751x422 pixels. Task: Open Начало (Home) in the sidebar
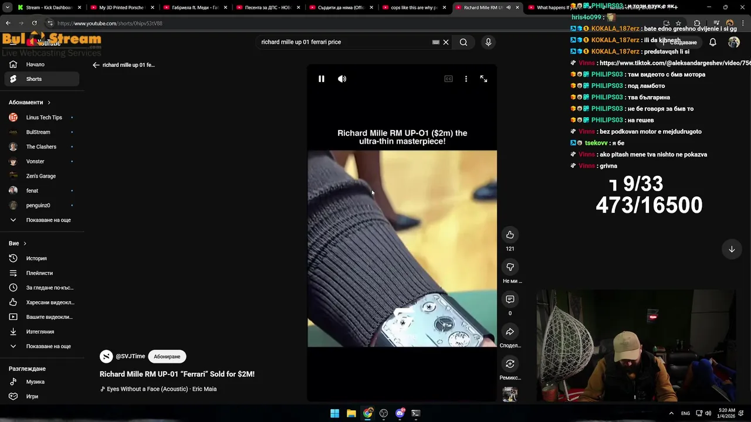click(41, 64)
